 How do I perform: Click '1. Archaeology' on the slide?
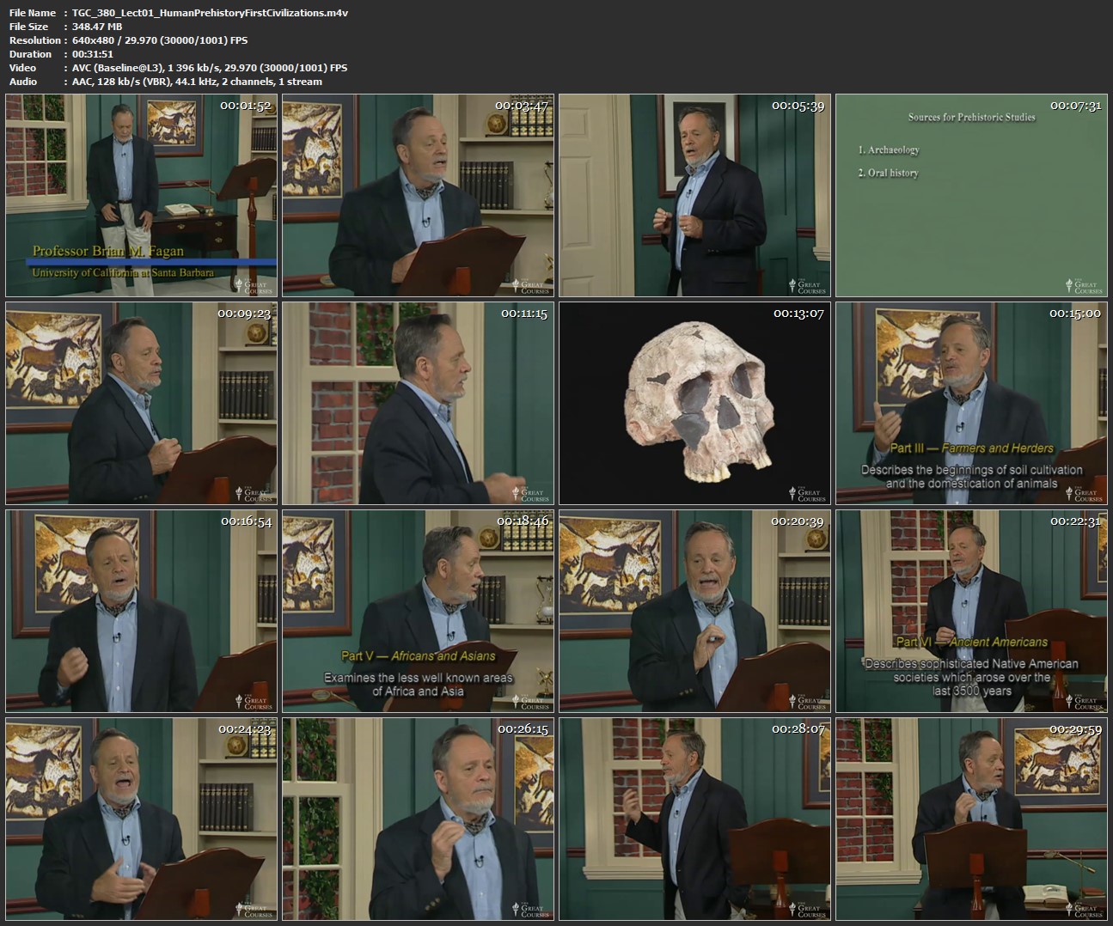(889, 149)
